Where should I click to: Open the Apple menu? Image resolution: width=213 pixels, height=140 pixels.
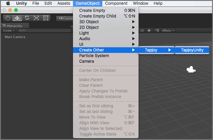click(x=8, y=3)
